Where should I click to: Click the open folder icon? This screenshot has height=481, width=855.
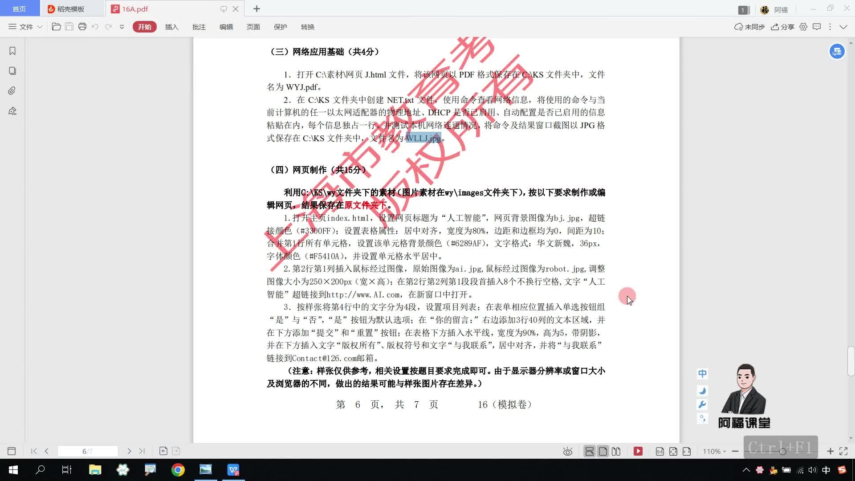click(x=56, y=27)
